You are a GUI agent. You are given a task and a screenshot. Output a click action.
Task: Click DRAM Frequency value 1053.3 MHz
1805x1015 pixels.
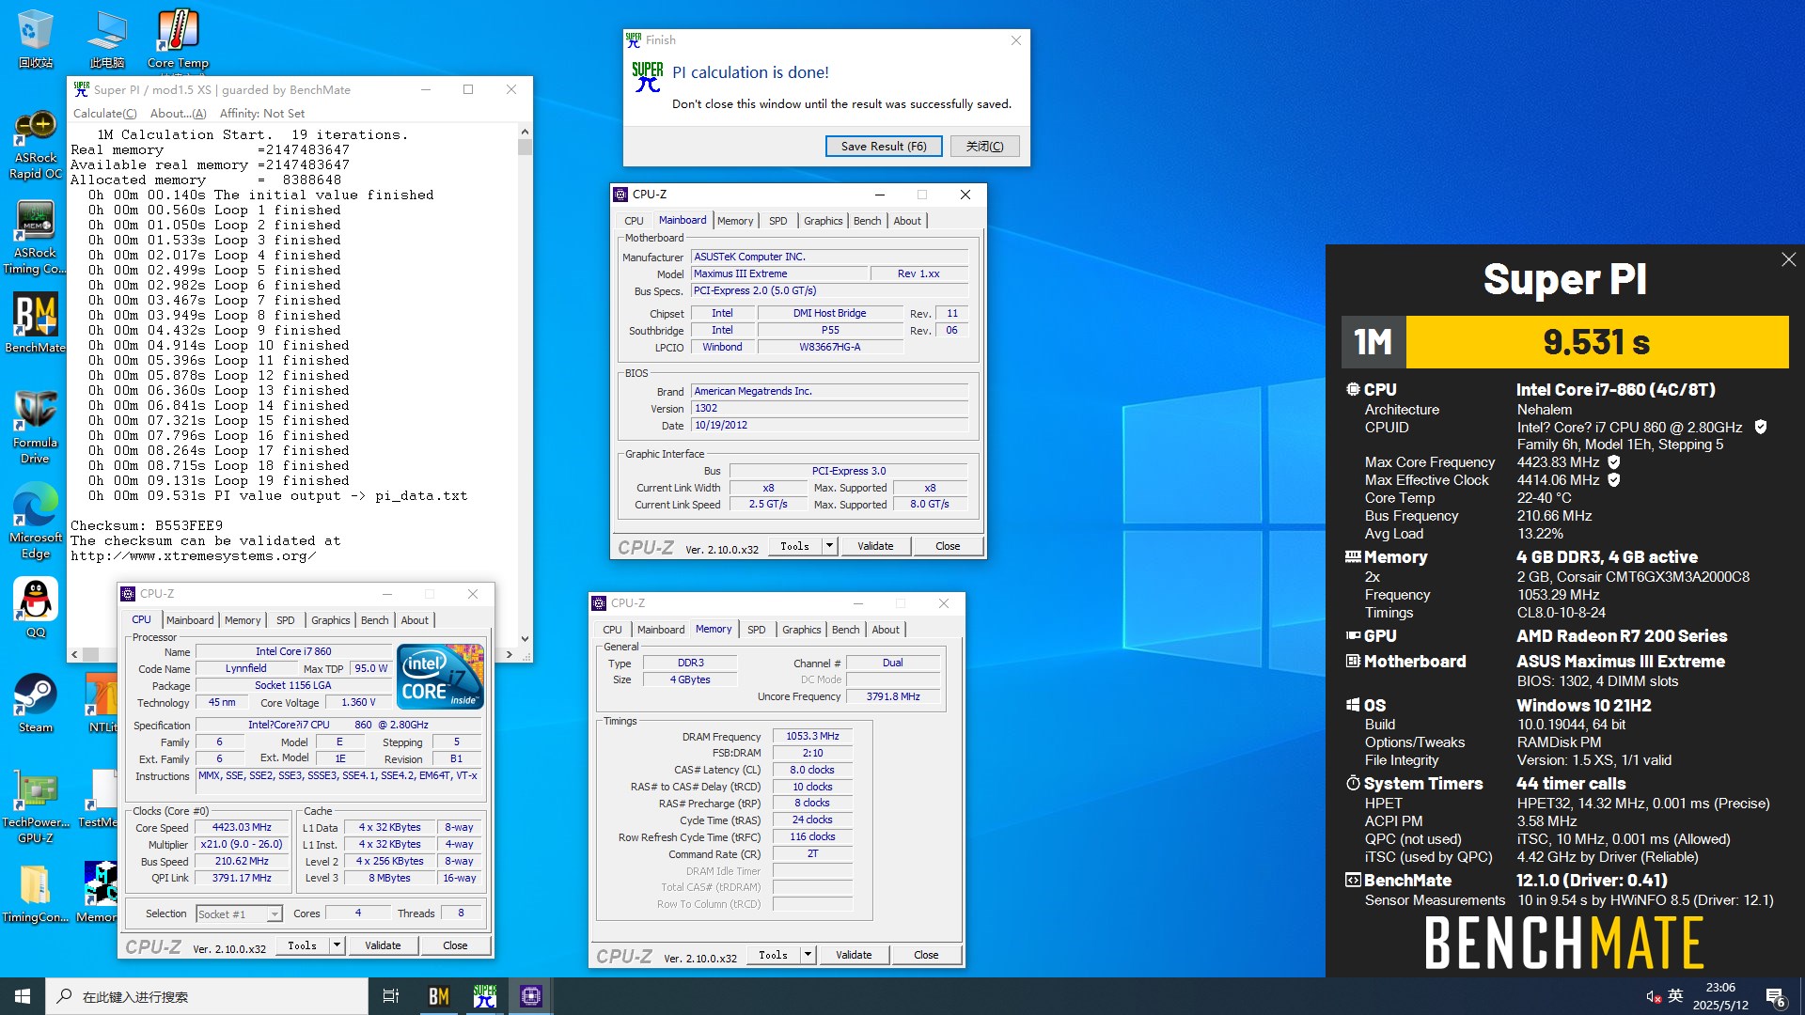click(x=813, y=737)
